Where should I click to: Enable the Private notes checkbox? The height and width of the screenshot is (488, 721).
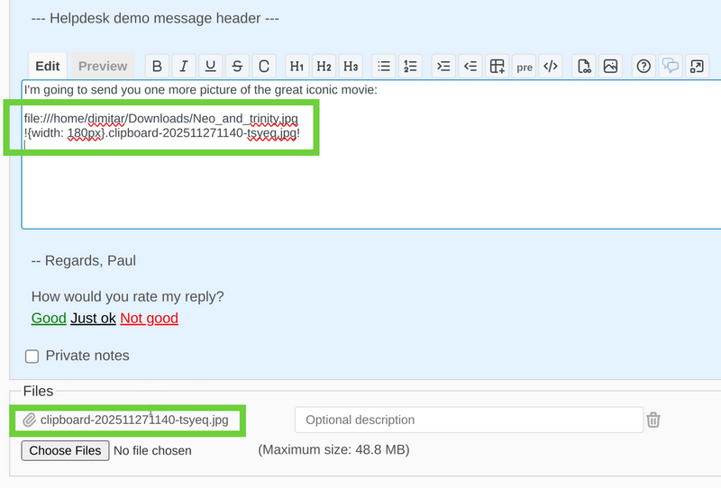coord(32,356)
